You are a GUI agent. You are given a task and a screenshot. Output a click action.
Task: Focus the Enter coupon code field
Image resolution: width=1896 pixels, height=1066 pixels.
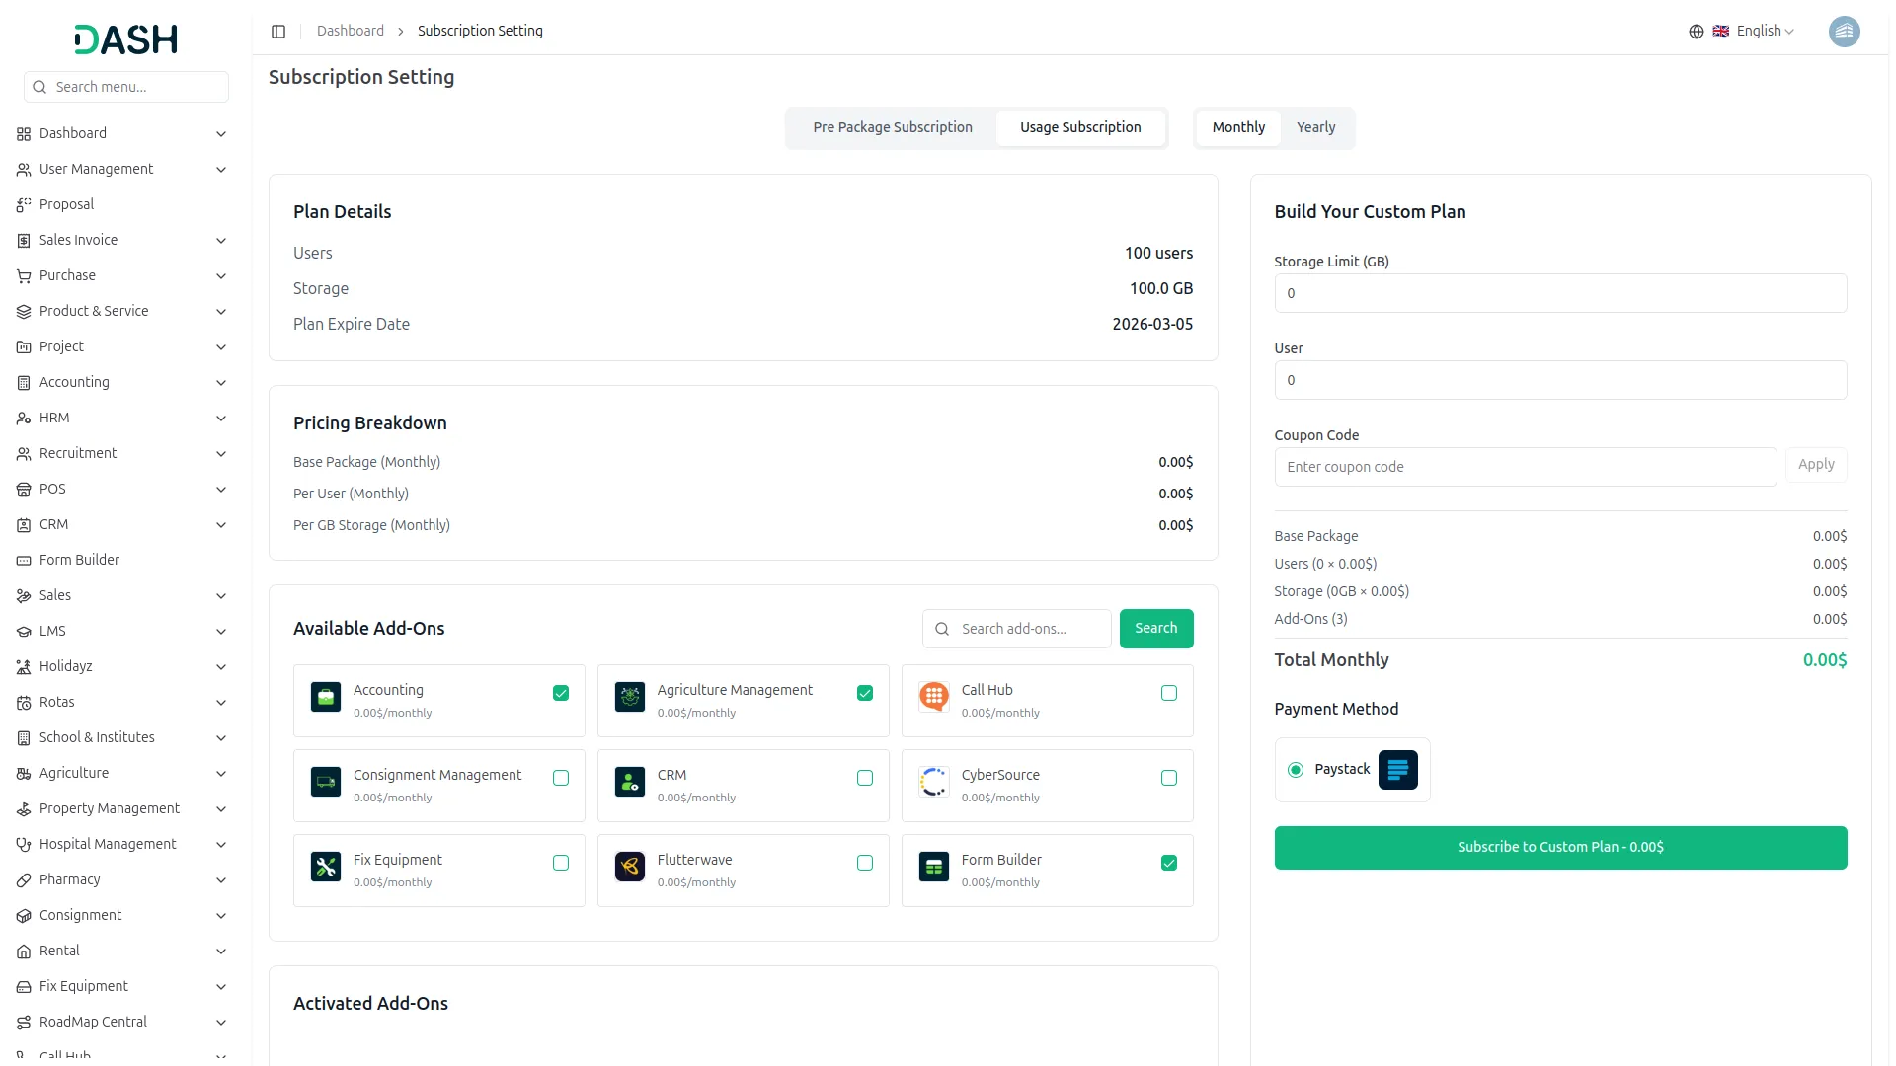tap(1526, 467)
